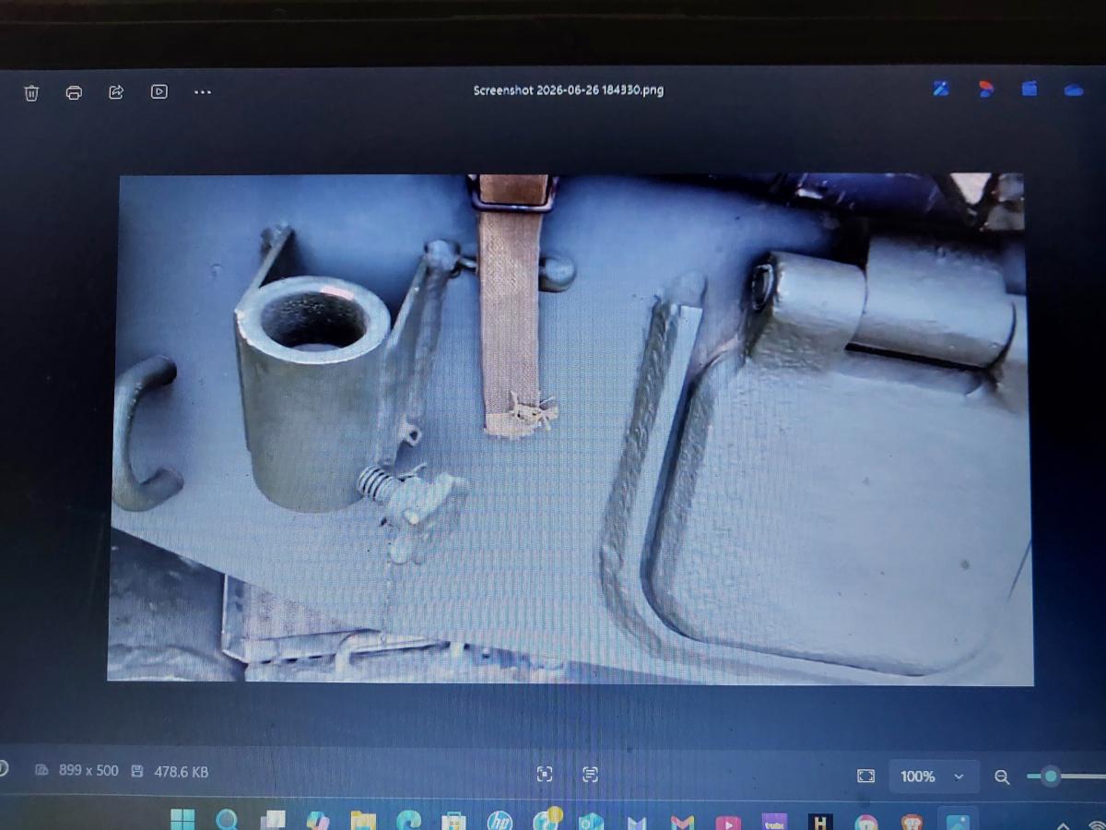Open the HP app on the taskbar
Screen dimensions: 1106x830
tap(500, 821)
